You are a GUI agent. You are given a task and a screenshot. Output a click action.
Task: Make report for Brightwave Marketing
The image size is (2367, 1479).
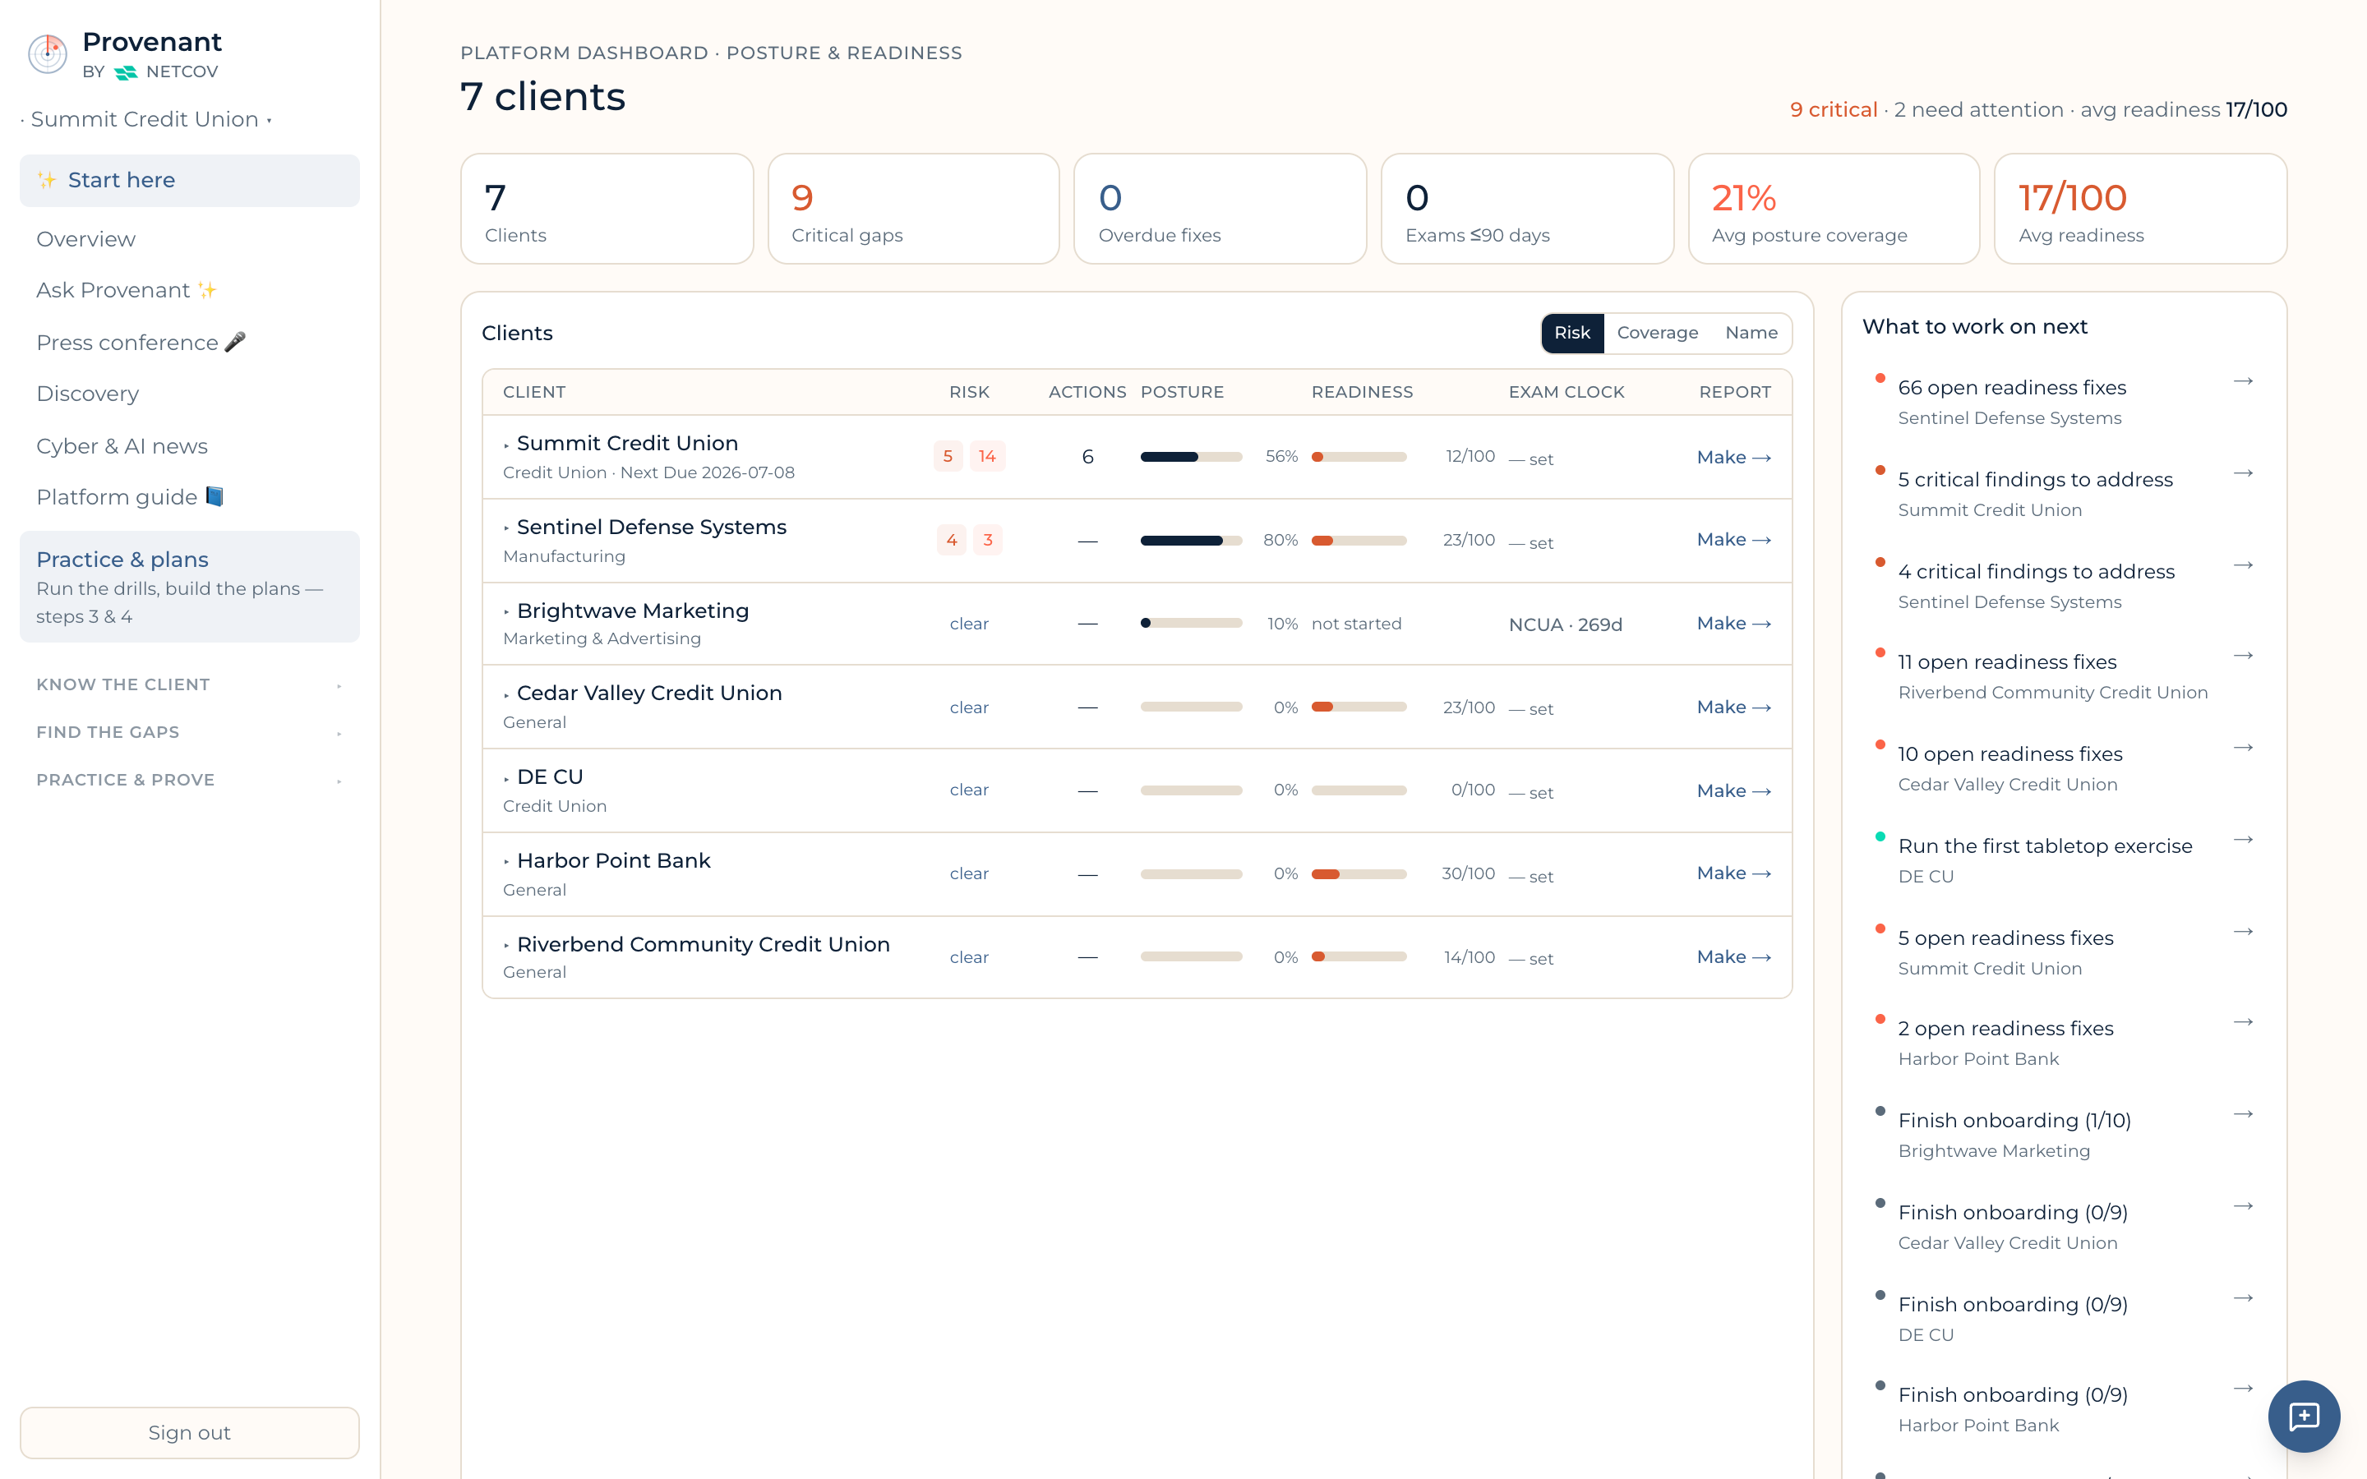(1733, 623)
